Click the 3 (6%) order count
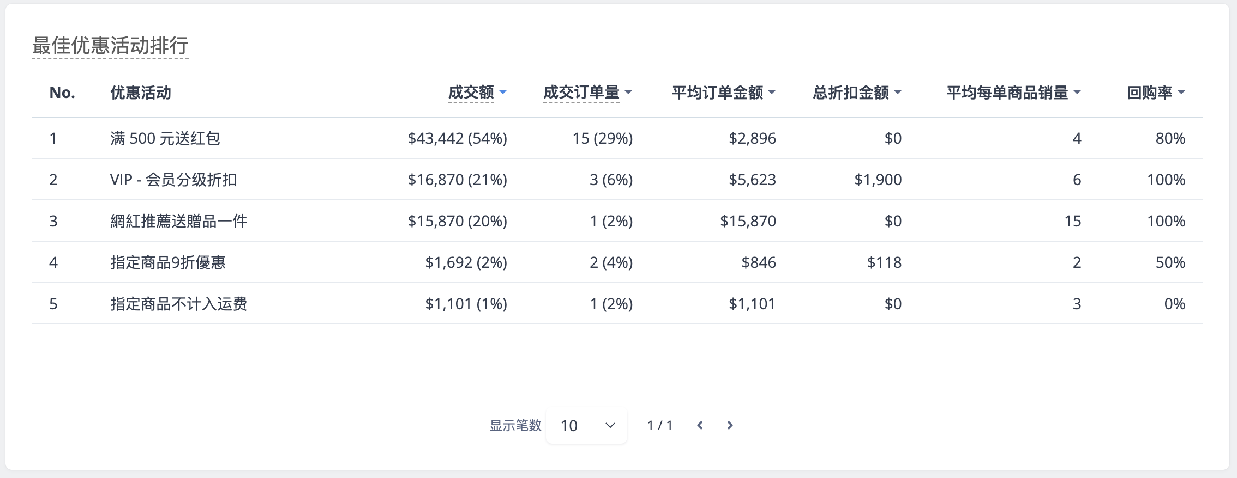Screen dimensions: 1237x478 [x=611, y=180]
